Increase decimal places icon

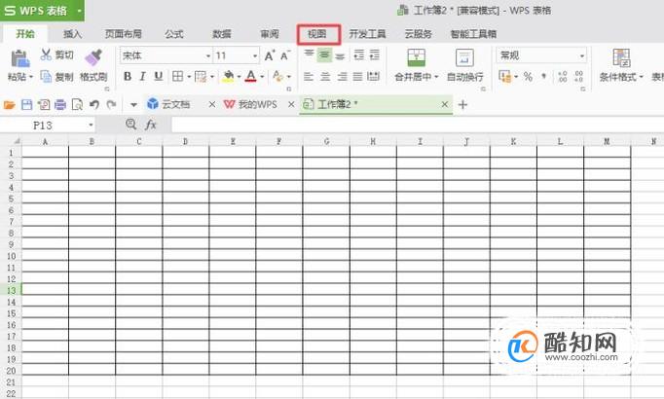coord(563,77)
